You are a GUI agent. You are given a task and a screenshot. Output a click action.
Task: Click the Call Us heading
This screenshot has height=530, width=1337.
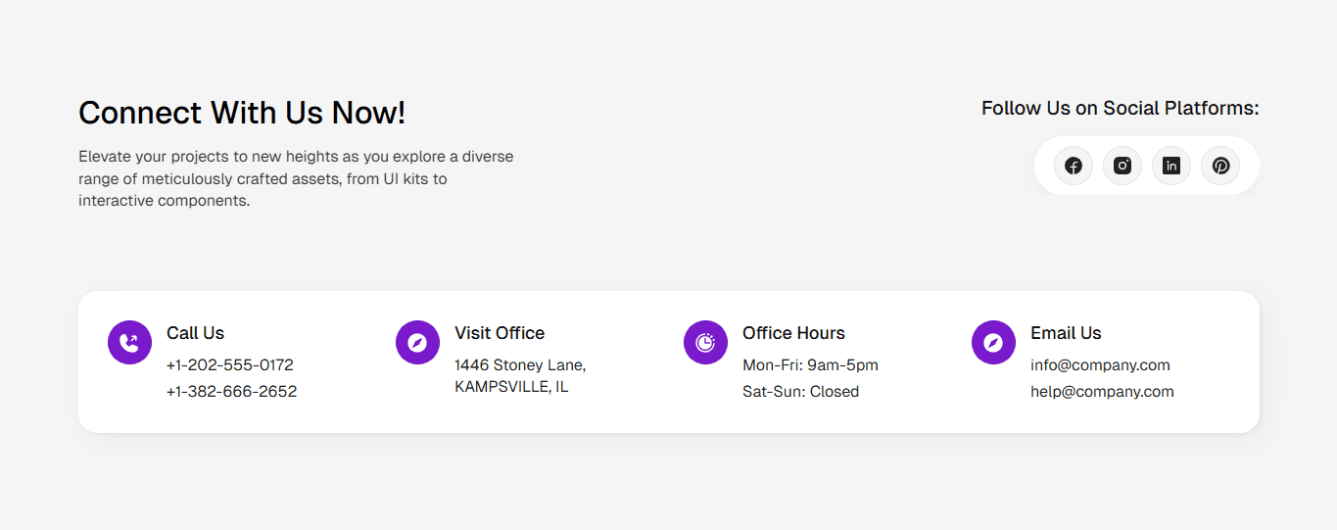[x=196, y=333]
